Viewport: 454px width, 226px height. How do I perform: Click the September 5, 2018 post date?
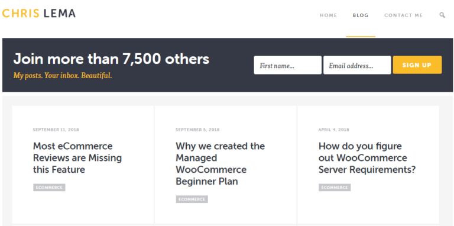click(197, 130)
